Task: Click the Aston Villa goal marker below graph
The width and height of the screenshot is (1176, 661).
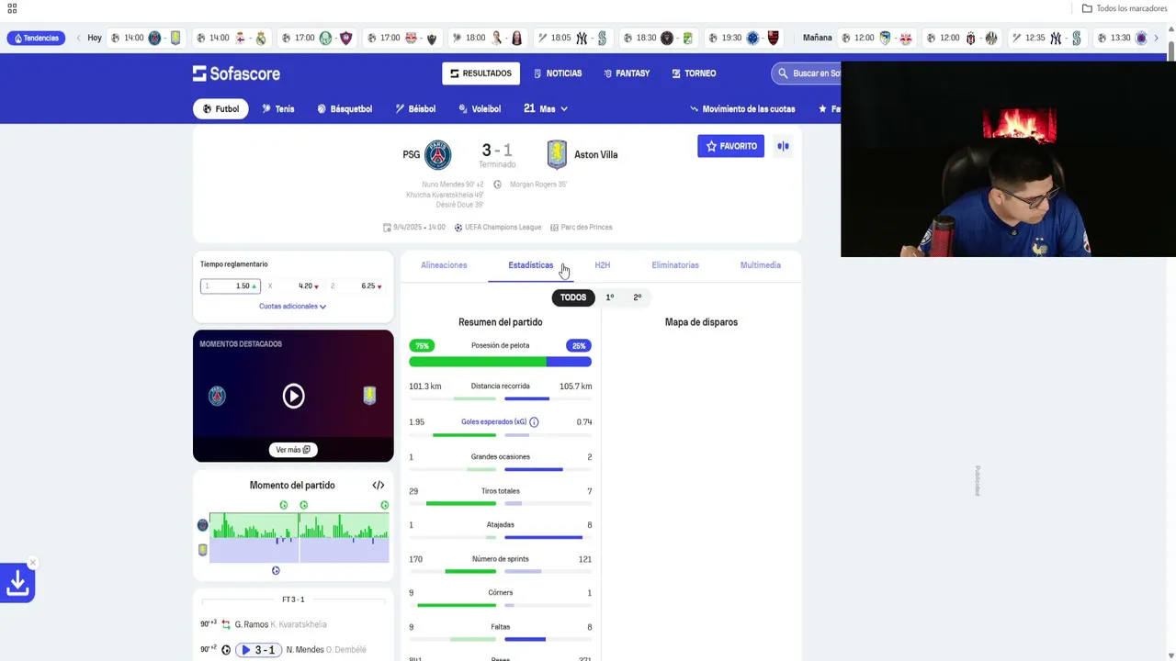Action: point(276,571)
